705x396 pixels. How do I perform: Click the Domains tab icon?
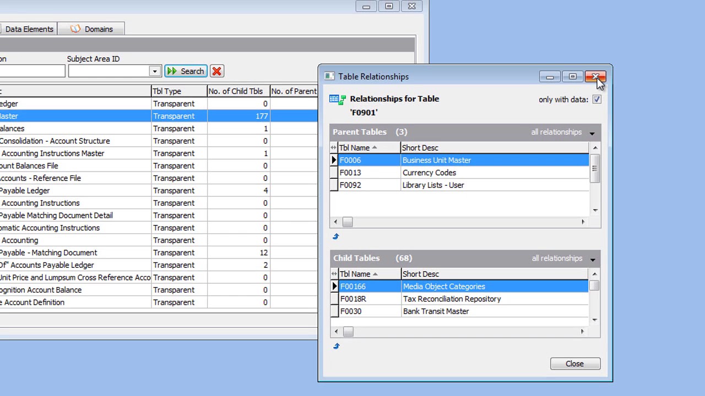point(75,29)
